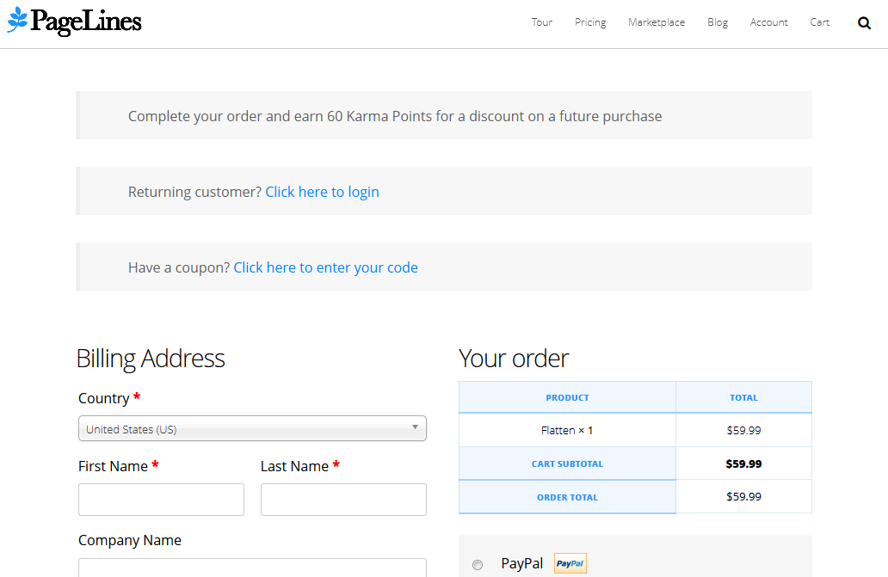This screenshot has width=888, height=577.
Task: Select the PayPal payment radio button
Action: [x=478, y=565]
